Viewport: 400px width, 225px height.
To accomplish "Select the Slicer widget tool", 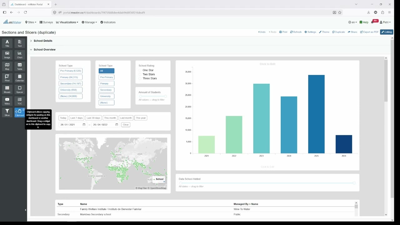I will (x=7, y=112).
